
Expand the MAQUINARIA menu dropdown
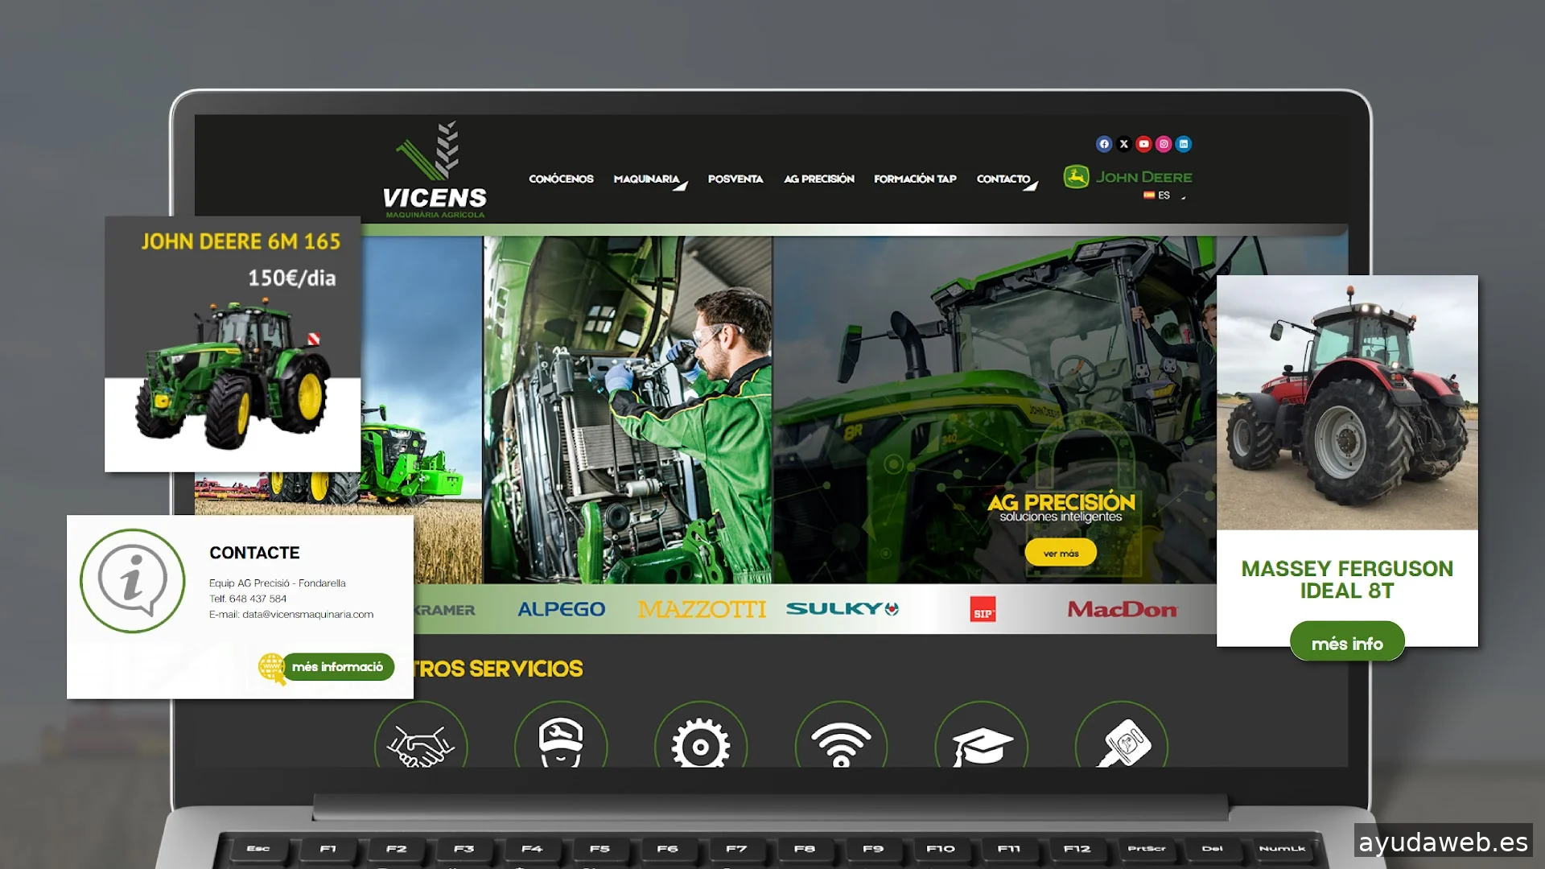pos(649,179)
